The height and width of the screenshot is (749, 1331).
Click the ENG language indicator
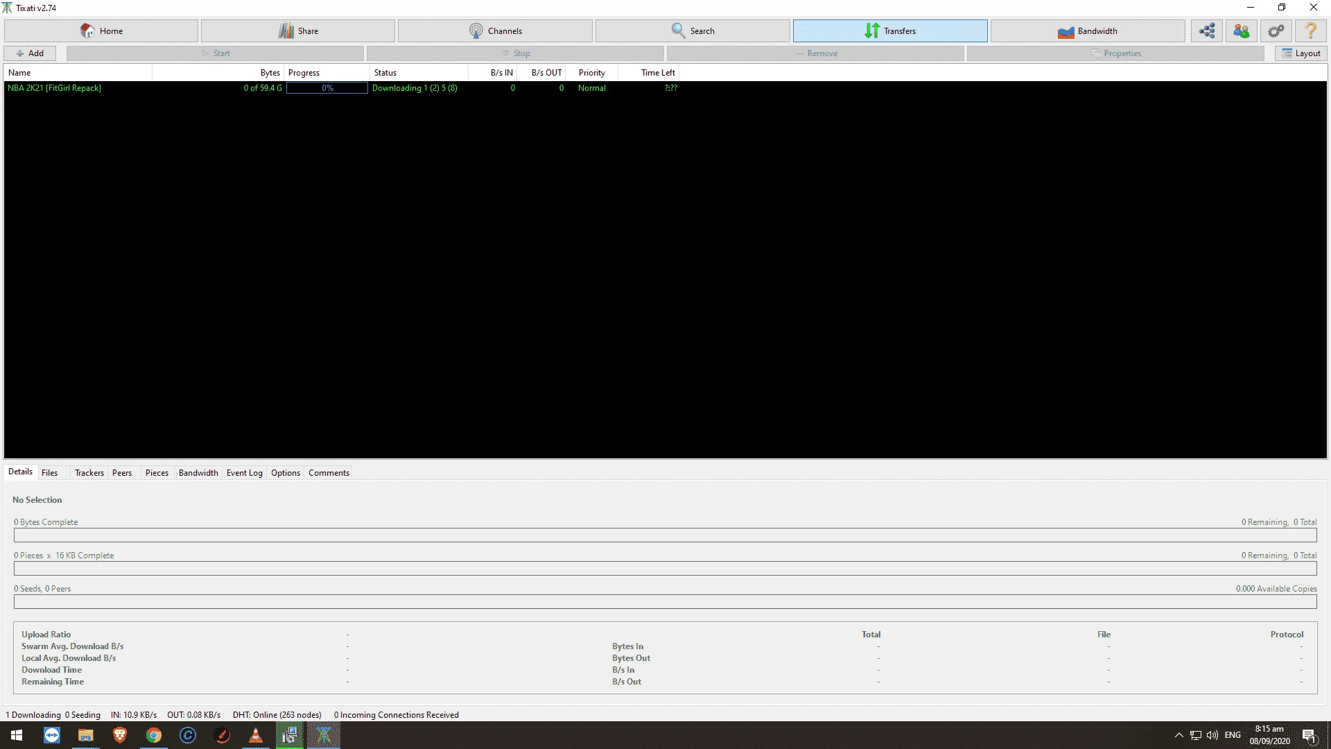1233,735
